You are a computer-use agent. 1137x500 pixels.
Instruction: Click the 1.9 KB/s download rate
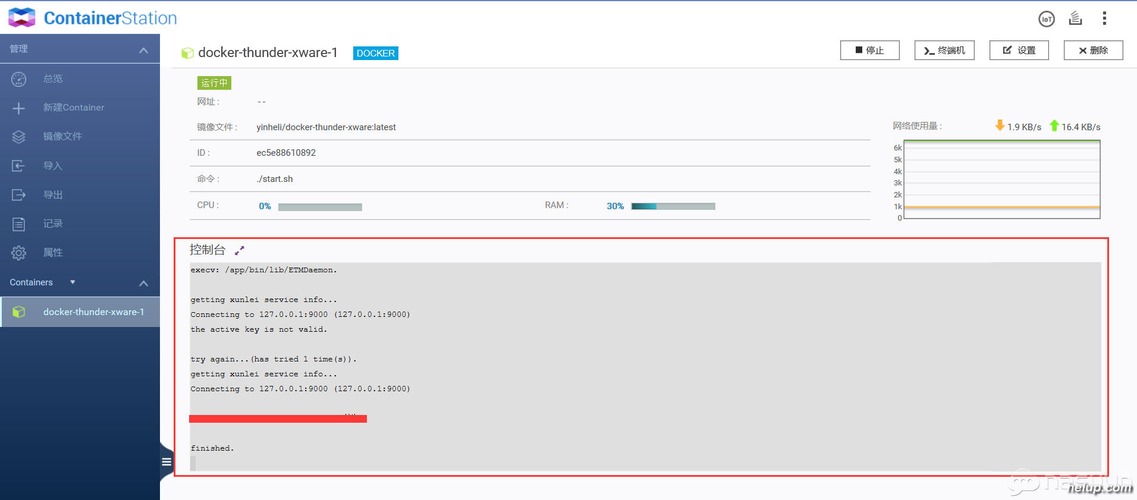pos(1024,127)
